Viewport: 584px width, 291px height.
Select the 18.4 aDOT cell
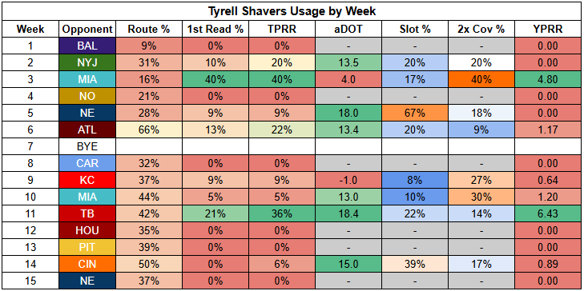click(348, 213)
